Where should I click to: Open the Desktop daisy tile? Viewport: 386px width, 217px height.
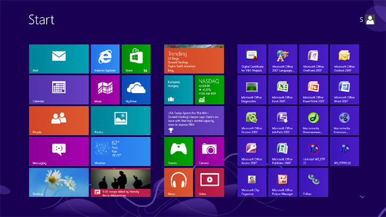pyautogui.click(x=59, y=183)
